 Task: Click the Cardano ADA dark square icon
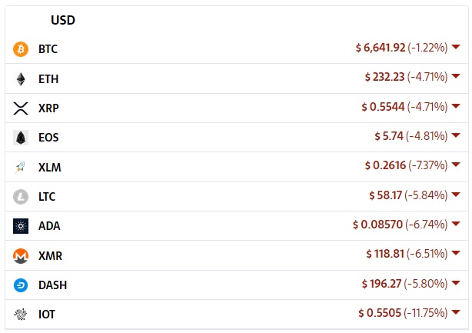pyautogui.click(x=21, y=226)
